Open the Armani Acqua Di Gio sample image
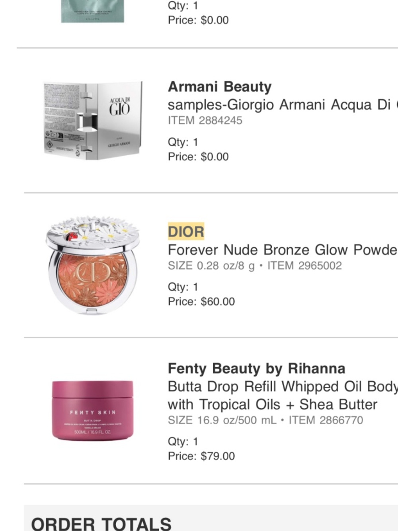398x531 pixels. tap(93, 121)
